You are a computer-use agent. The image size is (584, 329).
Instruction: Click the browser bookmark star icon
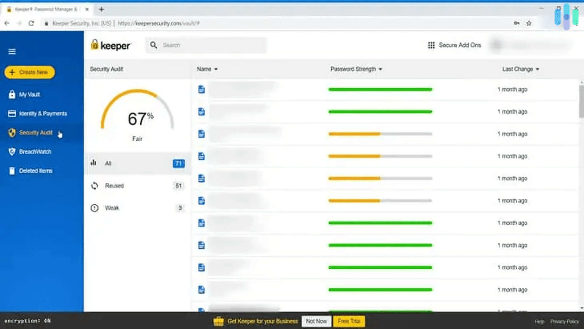click(529, 23)
